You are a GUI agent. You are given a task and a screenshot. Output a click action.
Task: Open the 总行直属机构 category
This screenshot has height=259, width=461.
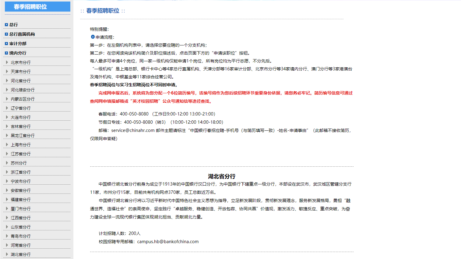[x=22, y=34]
